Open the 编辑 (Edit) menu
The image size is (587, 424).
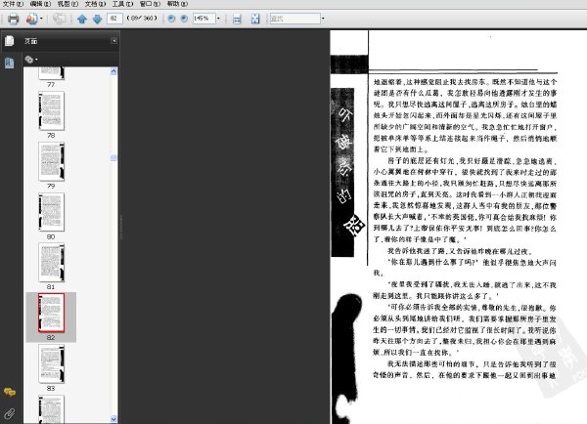[x=40, y=4]
